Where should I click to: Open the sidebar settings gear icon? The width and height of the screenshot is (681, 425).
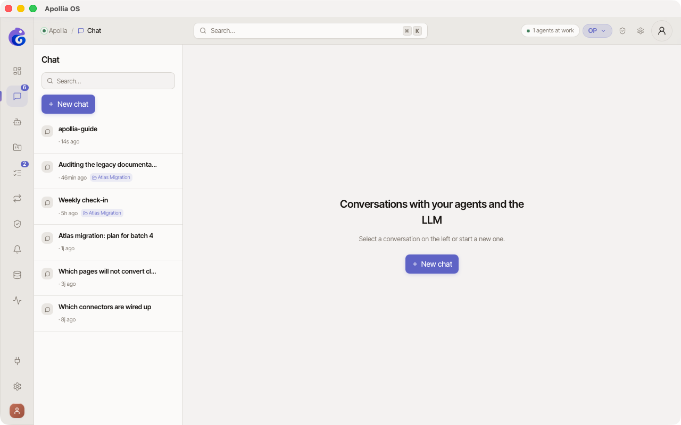17,386
